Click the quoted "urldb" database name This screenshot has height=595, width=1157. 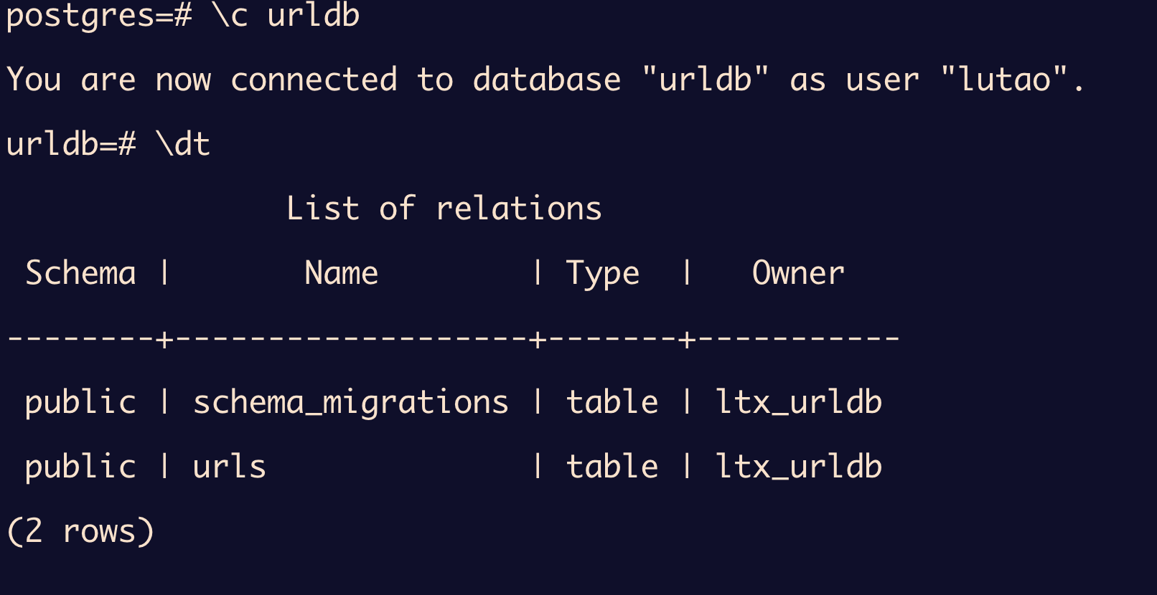(706, 79)
